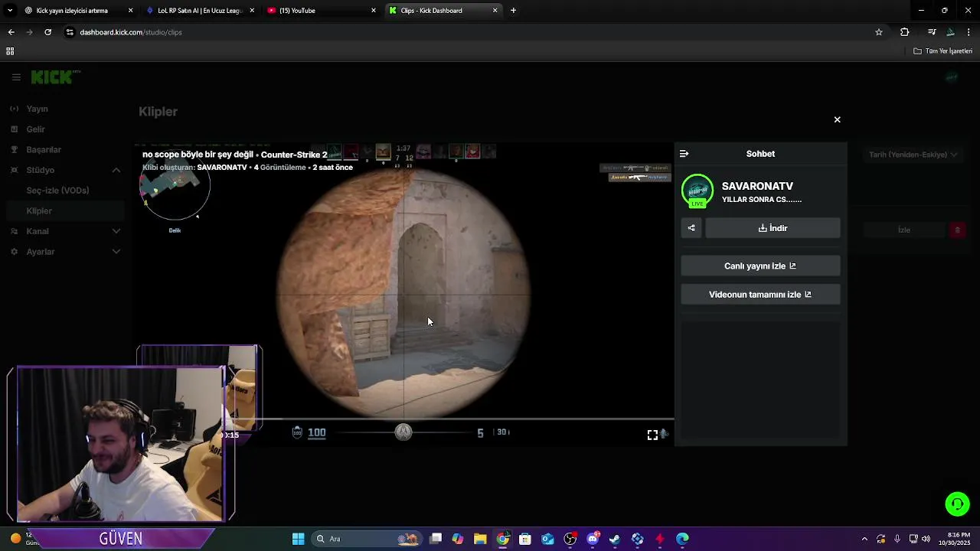Go back in browser history
This screenshot has height=551, width=980.
pyautogui.click(x=11, y=32)
